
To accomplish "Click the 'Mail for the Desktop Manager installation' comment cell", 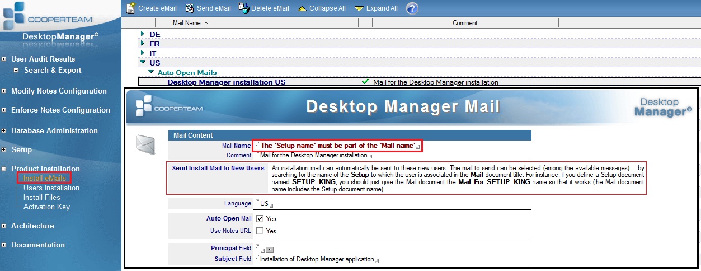I will point(435,82).
